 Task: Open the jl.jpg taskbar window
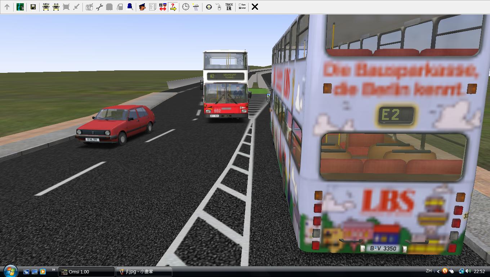point(144,272)
